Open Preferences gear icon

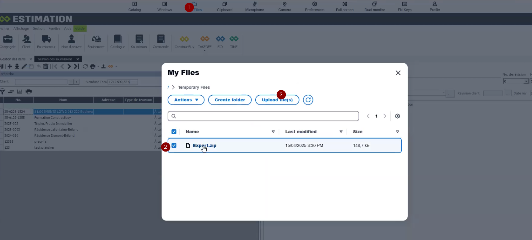pos(314,6)
